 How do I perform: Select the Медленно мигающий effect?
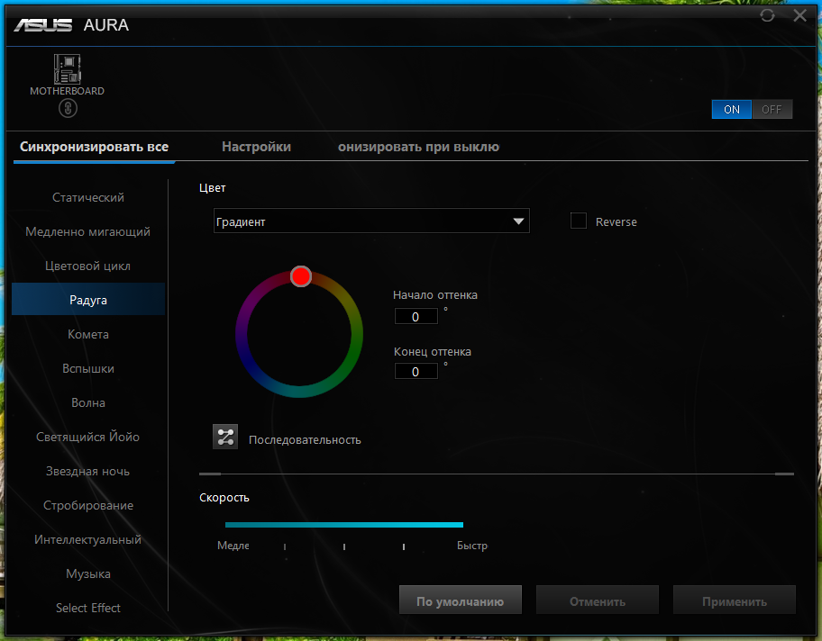tap(88, 231)
